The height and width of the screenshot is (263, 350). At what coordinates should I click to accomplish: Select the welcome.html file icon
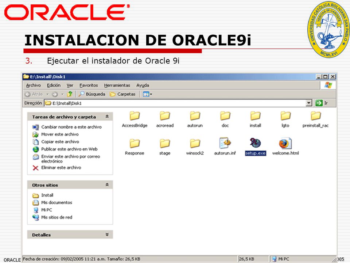(x=285, y=143)
